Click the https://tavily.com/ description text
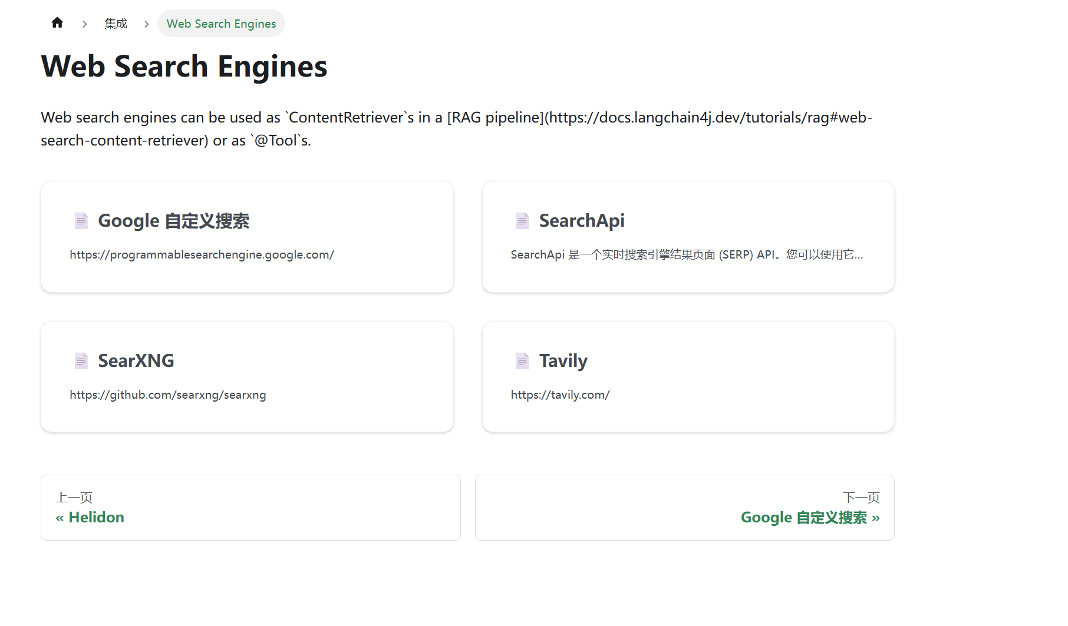The image size is (1068, 626). point(560,395)
